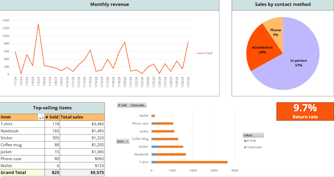The height and width of the screenshot is (177, 334).
Task: Click the $1,485 total sales cell
Action: tap(82, 131)
